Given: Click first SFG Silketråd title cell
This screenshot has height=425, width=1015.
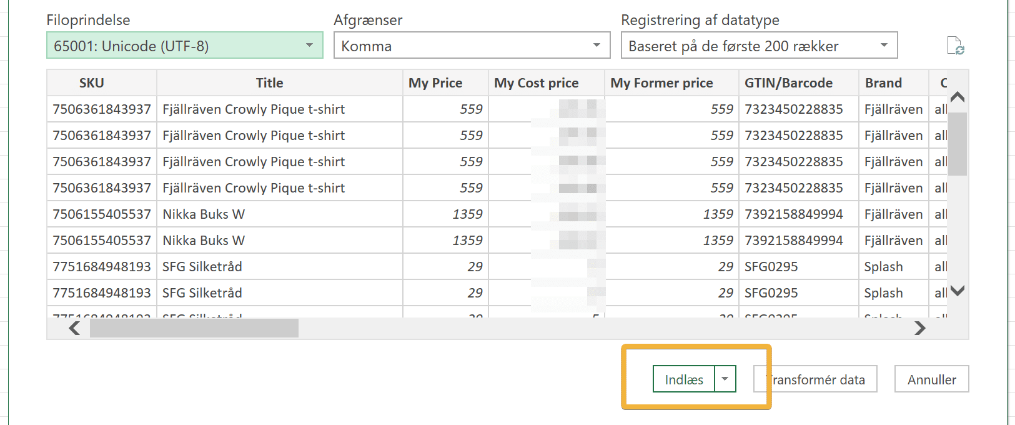Looking at the screenshot, I should [279, 267].
